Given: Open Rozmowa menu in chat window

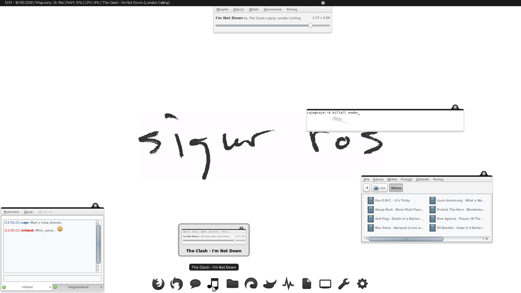Looking at the screenshot, I should 11,212.
